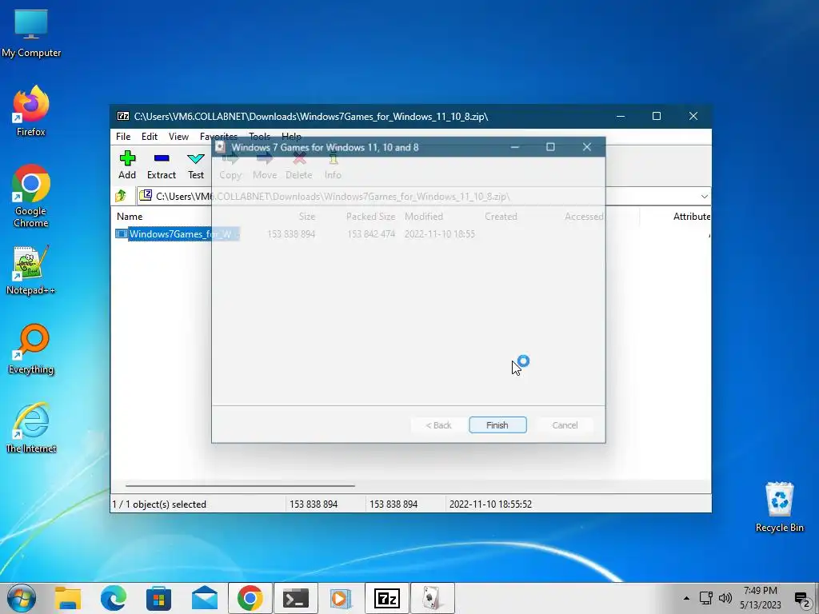
Task: Open the Start menu orb
Action: (22, 598)
